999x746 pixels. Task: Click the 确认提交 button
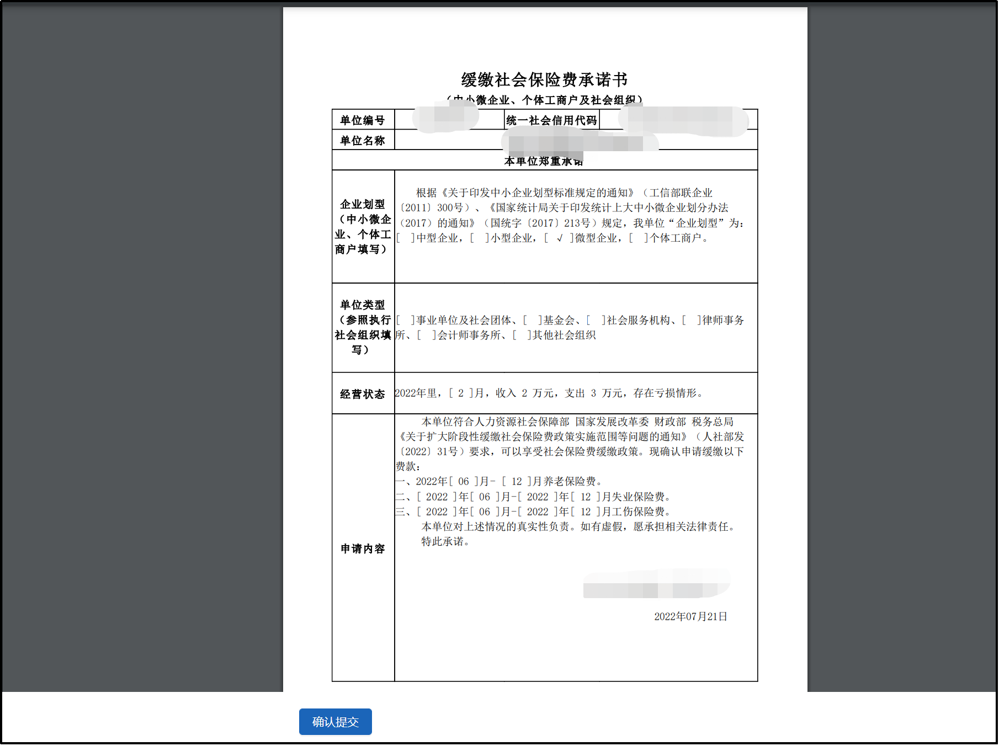(x=335, y=721)
